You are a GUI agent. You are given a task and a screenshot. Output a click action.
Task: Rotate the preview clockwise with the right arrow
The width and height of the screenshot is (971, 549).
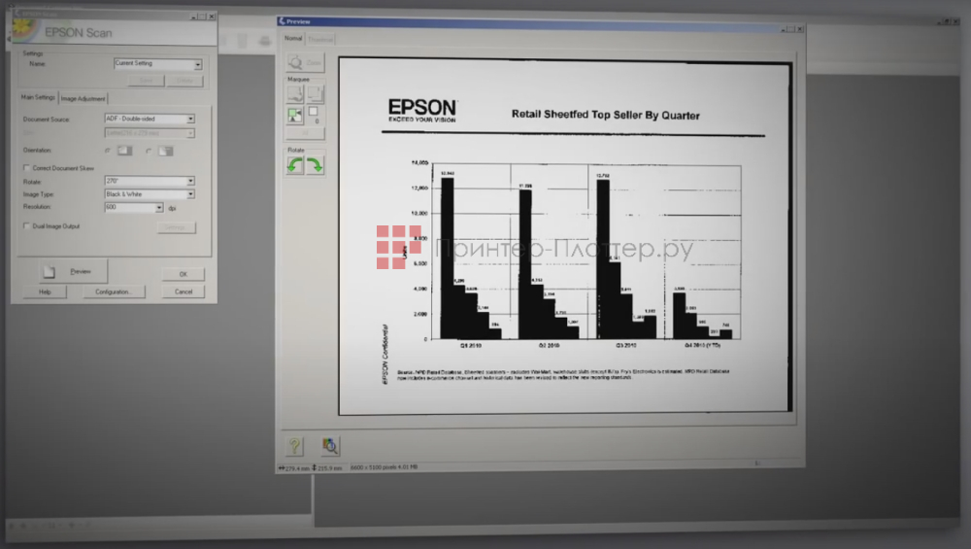pos(315,165)
